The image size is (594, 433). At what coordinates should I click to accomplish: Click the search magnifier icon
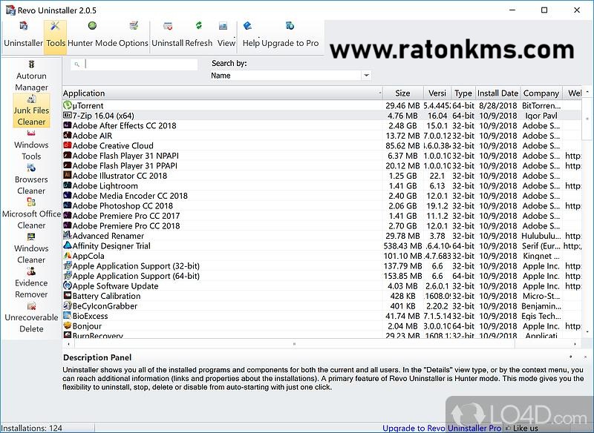[77, 65]
